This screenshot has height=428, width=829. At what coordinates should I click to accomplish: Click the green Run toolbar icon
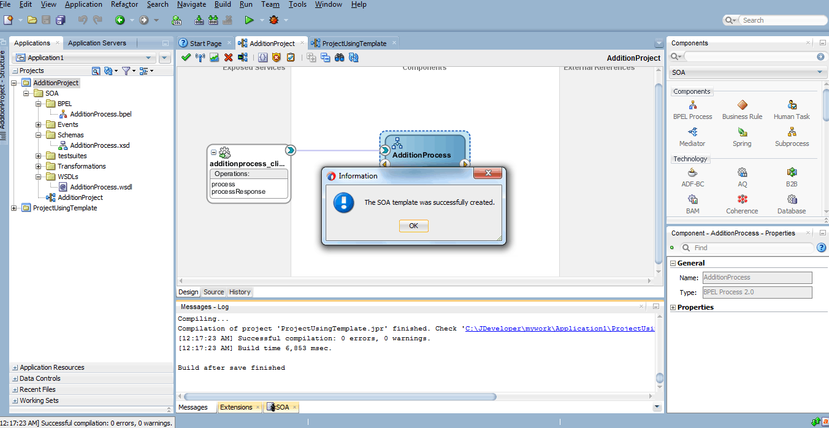coord(248,20)
